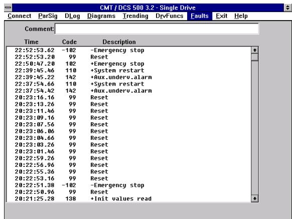This screenshot has width=292, height=219.
Task: Select the 20:23:01.46 Reset entry
Action: (128, 151)
